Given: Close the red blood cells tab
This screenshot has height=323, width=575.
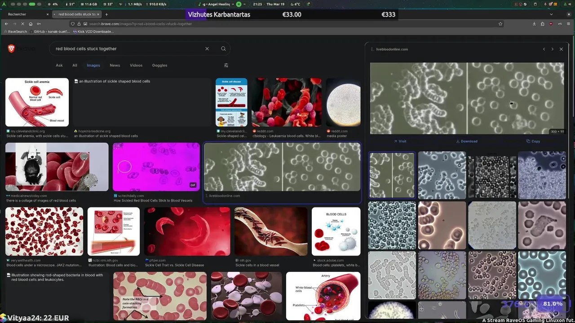Looking at the screenshot, I should coord(99,14).
